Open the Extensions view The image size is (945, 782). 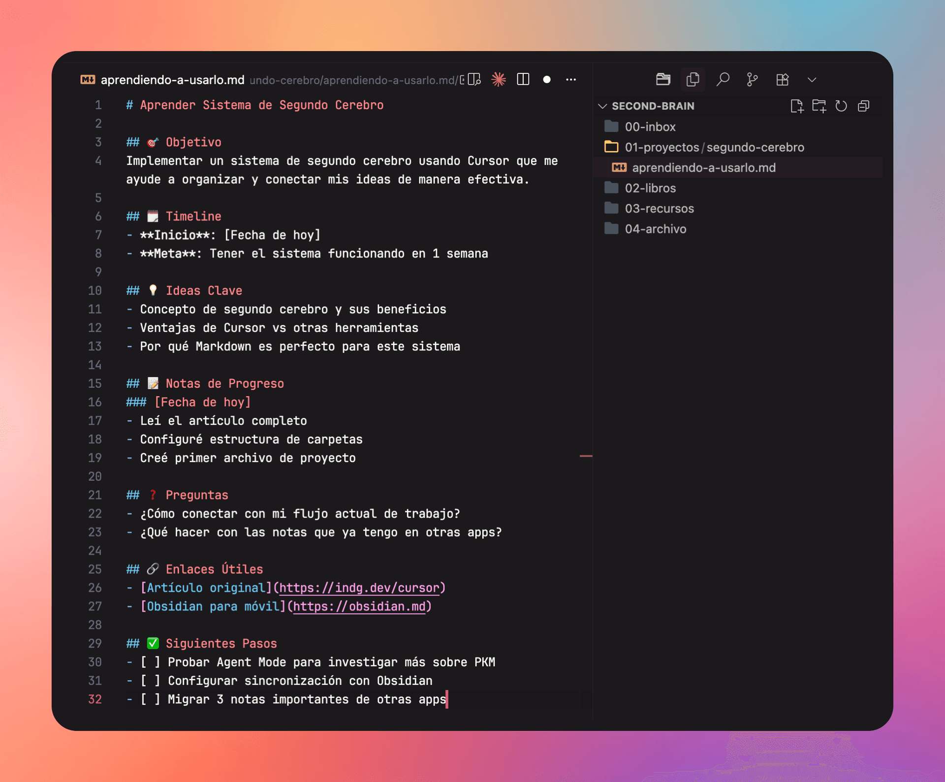tap(782, 79)
